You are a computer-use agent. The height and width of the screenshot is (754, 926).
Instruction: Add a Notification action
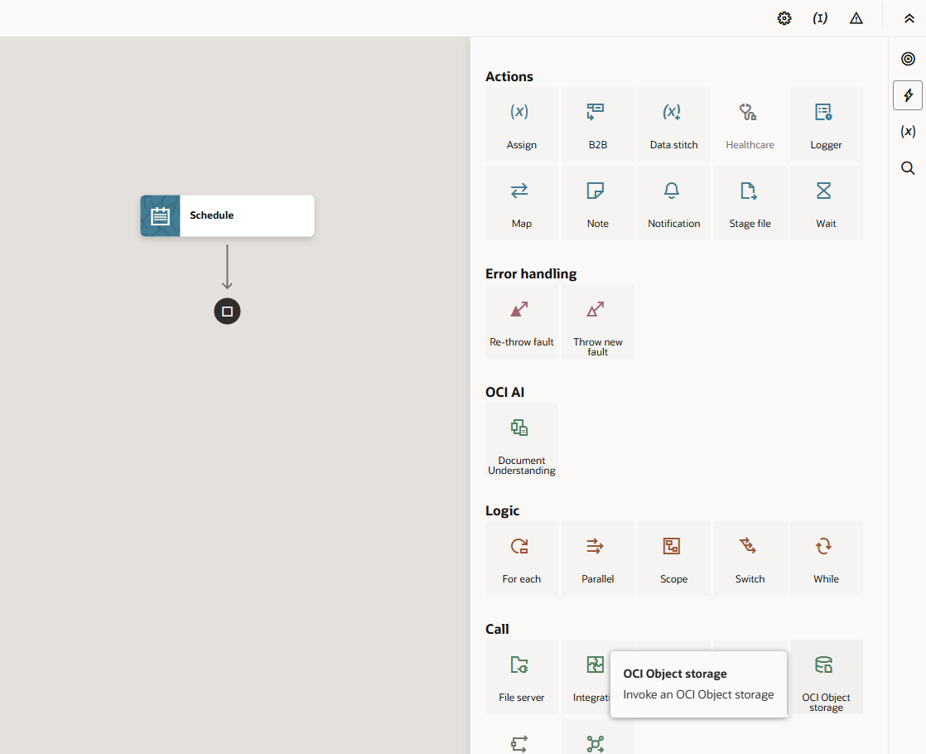(673, 203)
